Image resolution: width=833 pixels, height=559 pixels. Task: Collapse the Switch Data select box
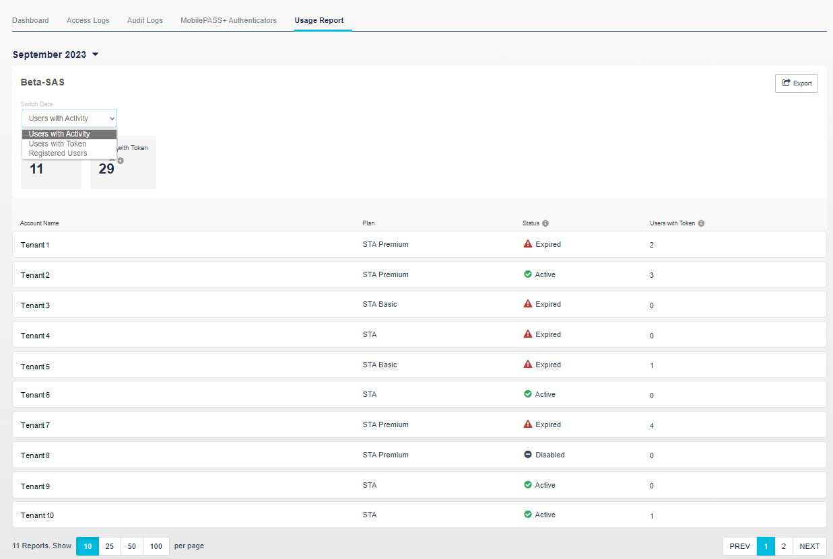coord(69,118)
